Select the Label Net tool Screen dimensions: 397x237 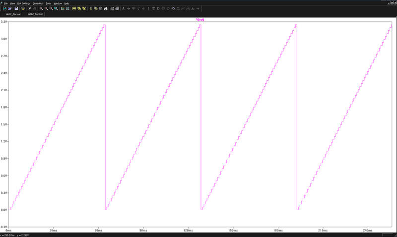point(133,8)
